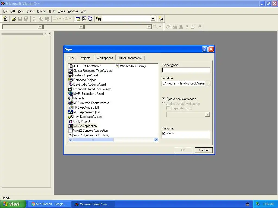This screenshot has width=278, height=208.
Task: Click the Undo toolbar icon
Action: point(55,19)
